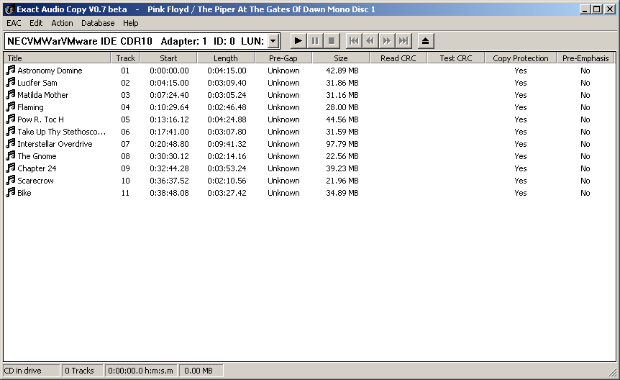Image resolution: width=620 pixels, height=380 pixels.
Task: Click the CD in drive status panel
Action: click(32, 371)
